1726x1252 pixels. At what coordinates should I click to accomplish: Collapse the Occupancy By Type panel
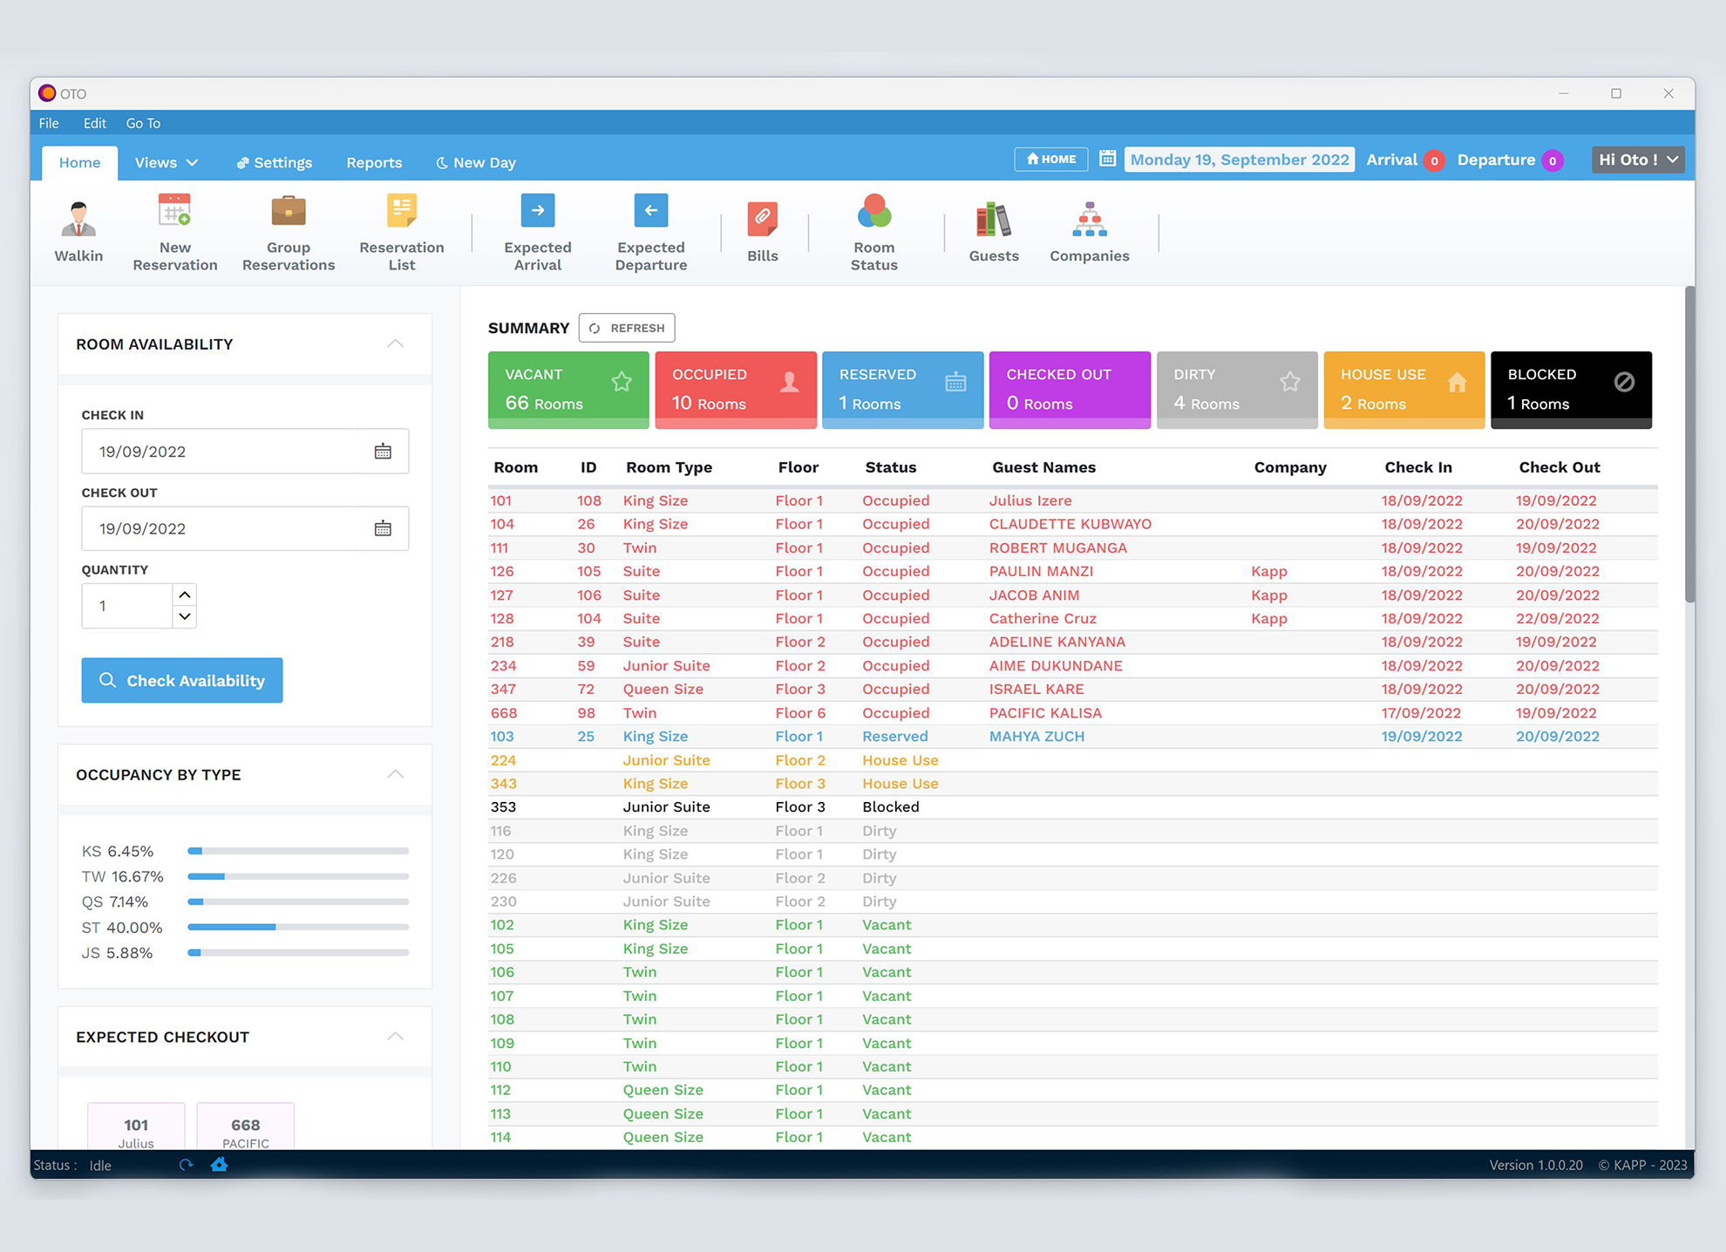(x=395, y=774)
